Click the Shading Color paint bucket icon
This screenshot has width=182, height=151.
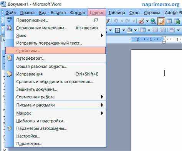(130, 30)
